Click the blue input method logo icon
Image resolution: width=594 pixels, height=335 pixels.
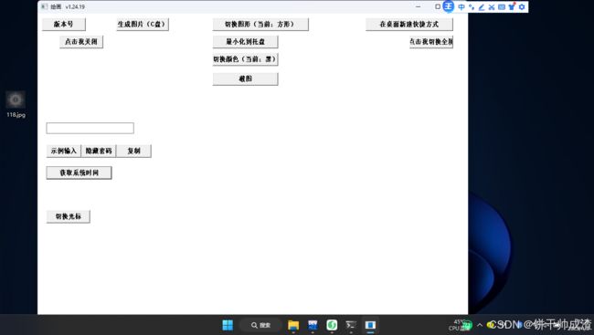448,6
